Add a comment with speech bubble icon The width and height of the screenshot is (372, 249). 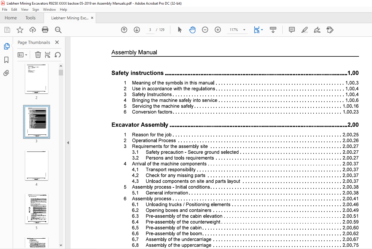292,30
